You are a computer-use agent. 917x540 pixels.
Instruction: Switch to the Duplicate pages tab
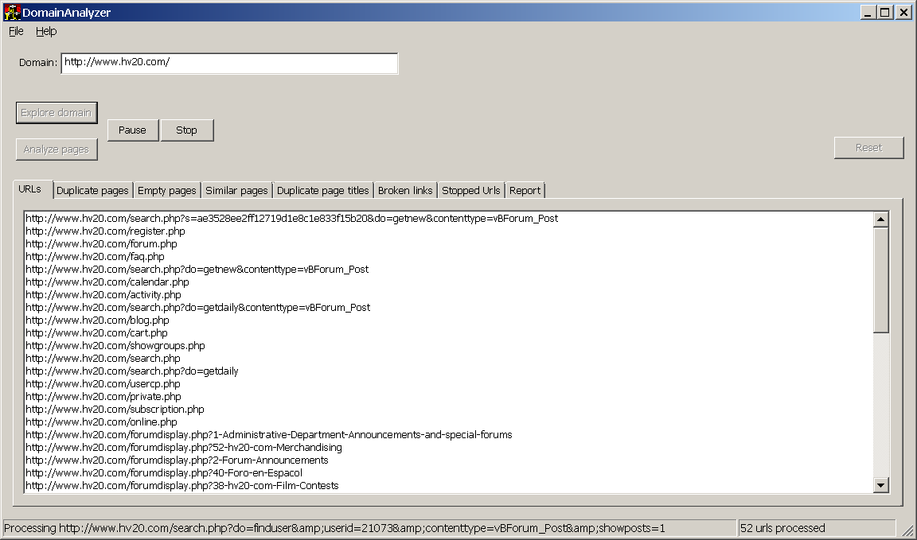pyautogui.click(x=92, y=191)
